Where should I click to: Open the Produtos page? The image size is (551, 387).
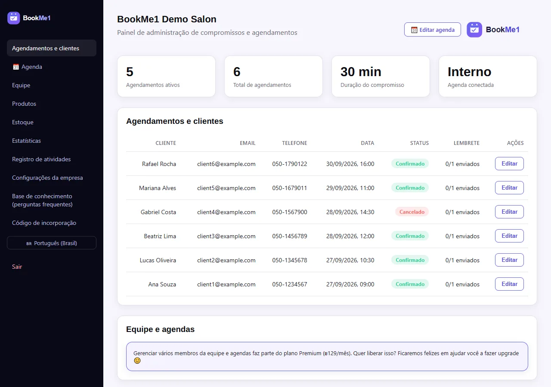point(52,104)
